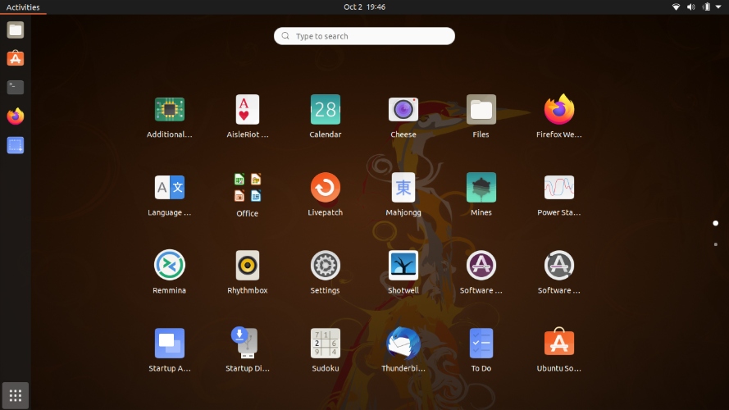Launch Shotwell photo manager
This screenshot has height=410, width=729.
pyautogui.click(x=403, y=266)
